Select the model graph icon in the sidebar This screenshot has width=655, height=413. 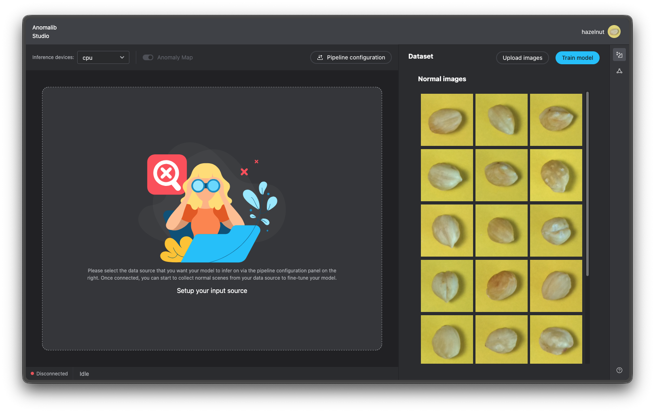point(619,71)
